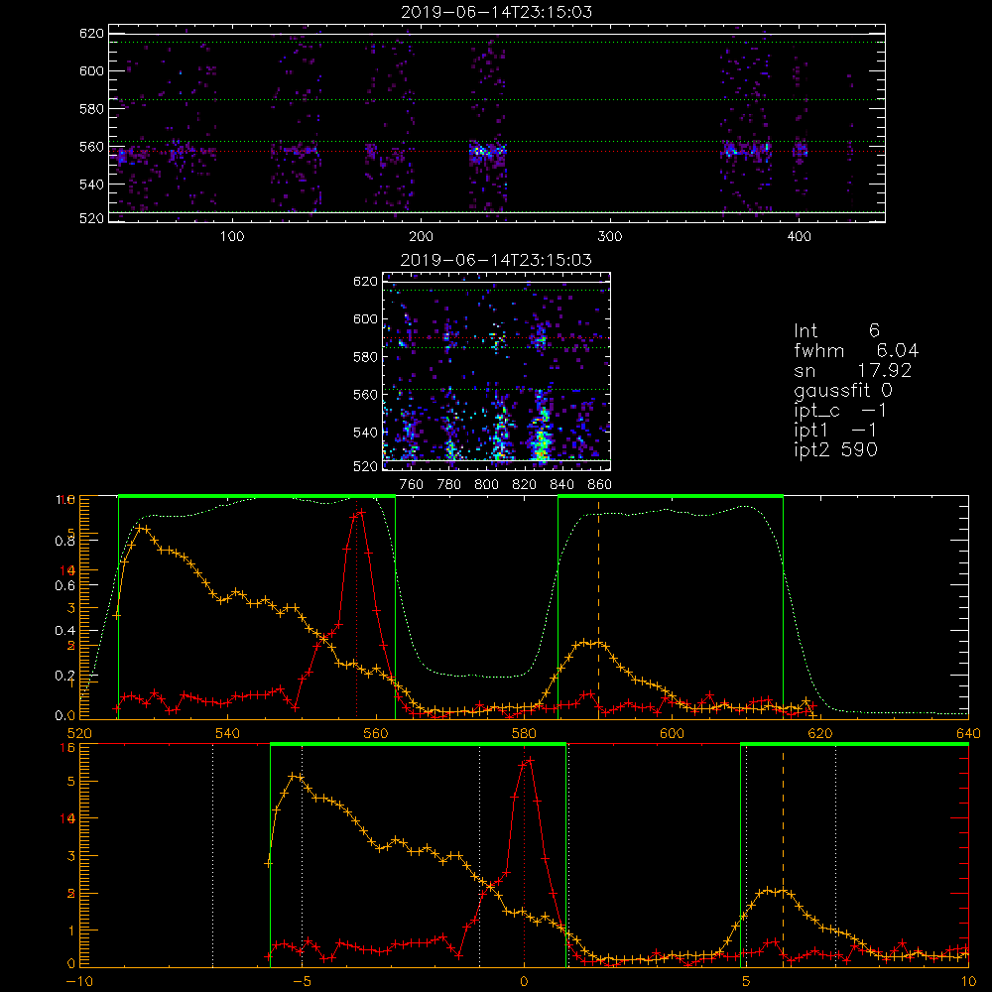Click the 300 tick label on the top panel x-axis

(610, 237)
